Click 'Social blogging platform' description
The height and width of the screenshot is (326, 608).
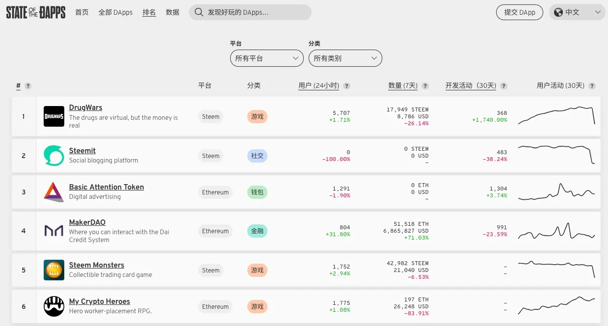[104, 161]
